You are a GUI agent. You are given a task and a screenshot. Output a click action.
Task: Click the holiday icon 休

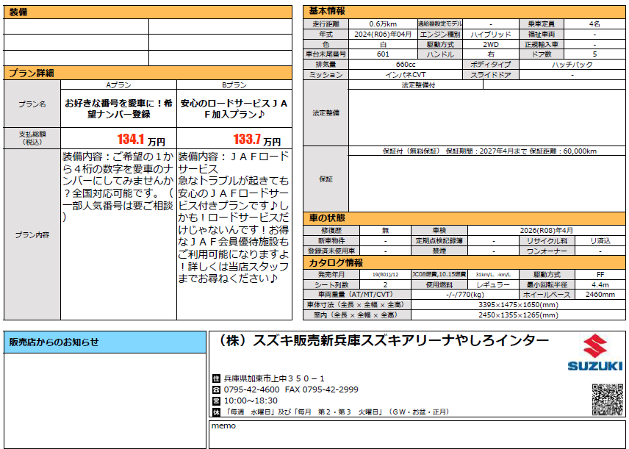(216, 412)
